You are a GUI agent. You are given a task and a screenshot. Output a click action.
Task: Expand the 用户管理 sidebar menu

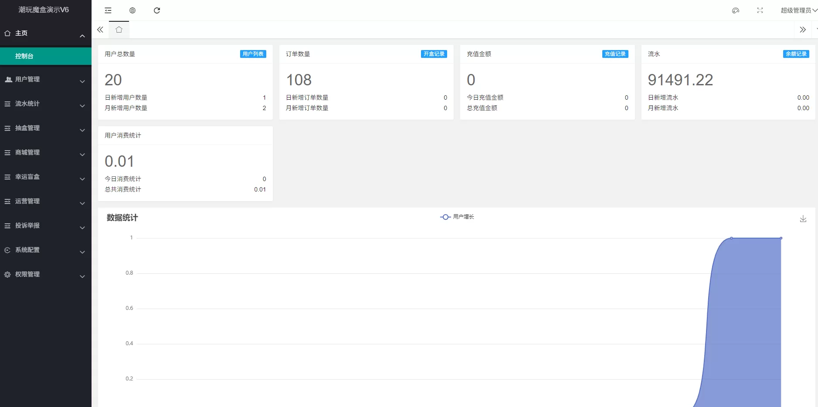click(x=45, y=79)
